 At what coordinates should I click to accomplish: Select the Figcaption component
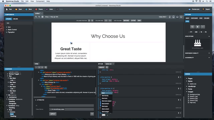click(x=11, y=32)
